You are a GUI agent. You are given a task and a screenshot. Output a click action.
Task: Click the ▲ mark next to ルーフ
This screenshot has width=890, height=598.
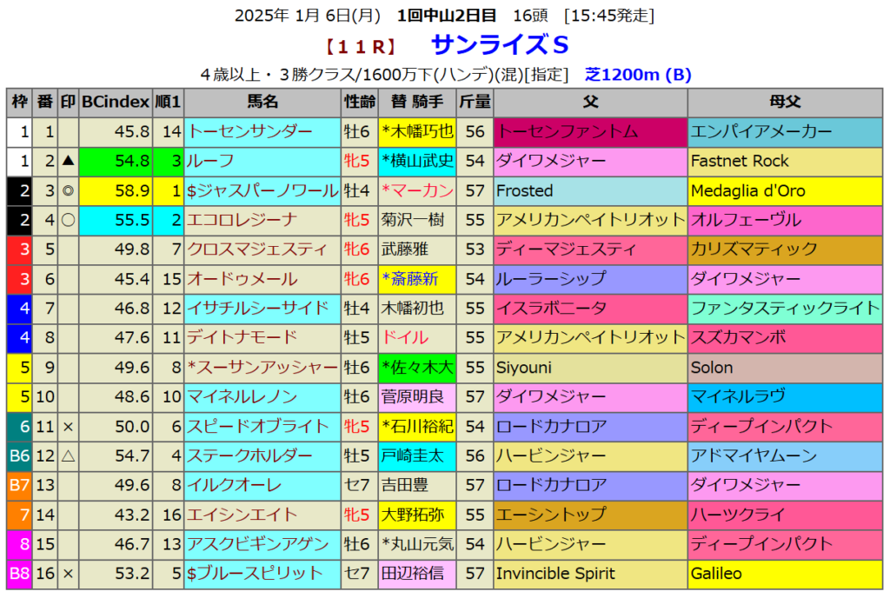[68, 162]
